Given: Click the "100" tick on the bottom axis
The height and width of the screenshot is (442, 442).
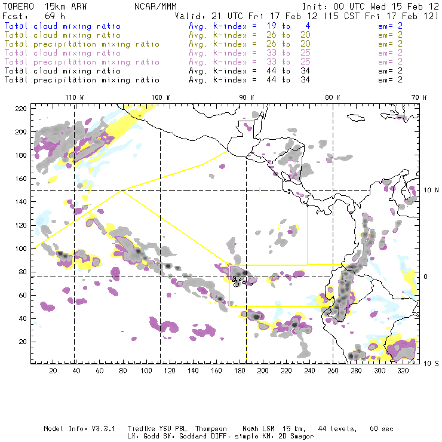Looking at the screenshot, I should point(146,371).
